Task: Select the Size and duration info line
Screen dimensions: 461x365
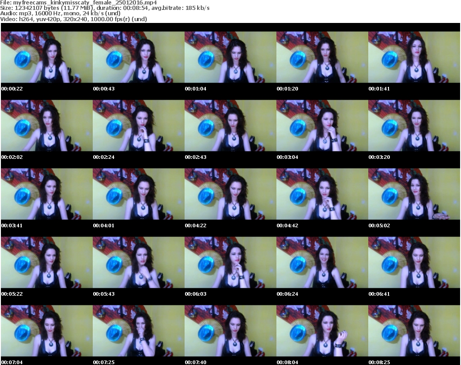Action: [x=104, y=8]
